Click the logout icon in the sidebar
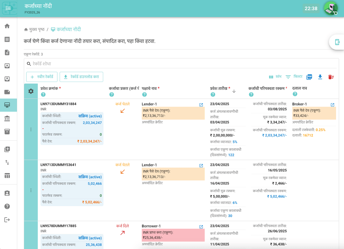This screenshot has height=249, width=344. click(x=7, y=220)
